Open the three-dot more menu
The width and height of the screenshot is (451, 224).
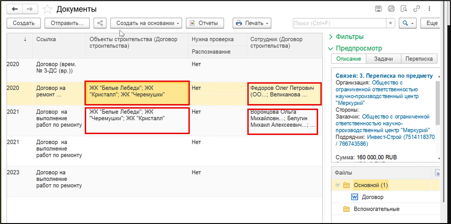pyautogui.click(x=429, y=9)
